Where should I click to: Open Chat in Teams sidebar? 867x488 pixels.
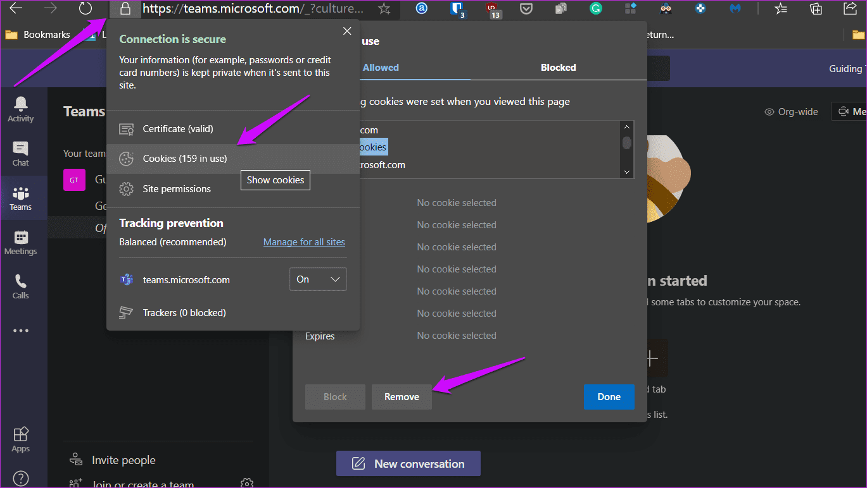21,154
